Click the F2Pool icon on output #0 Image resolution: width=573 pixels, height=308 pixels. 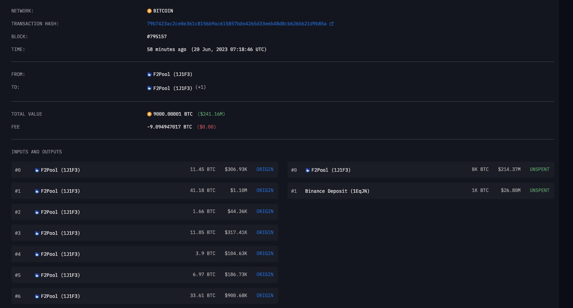point(308,170)
